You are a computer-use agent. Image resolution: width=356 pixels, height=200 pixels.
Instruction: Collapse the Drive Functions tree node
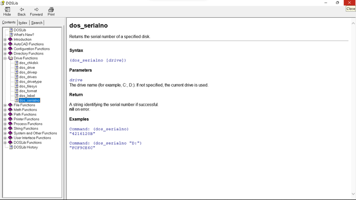[x=5, y=58]
